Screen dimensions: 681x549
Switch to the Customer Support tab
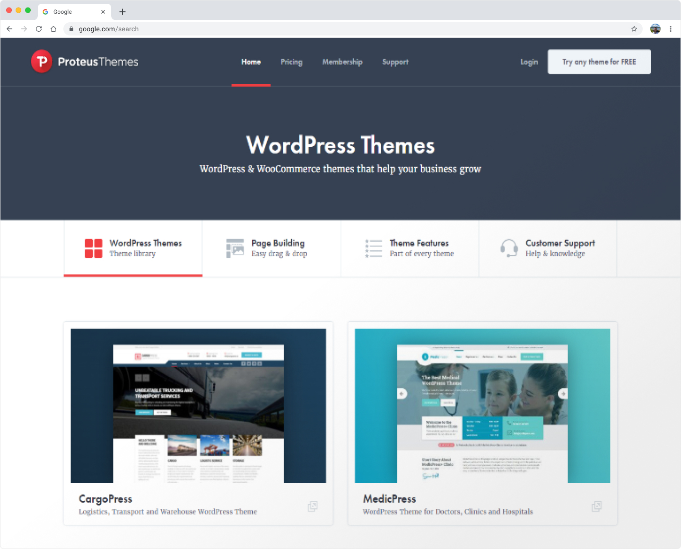(548, 248)
